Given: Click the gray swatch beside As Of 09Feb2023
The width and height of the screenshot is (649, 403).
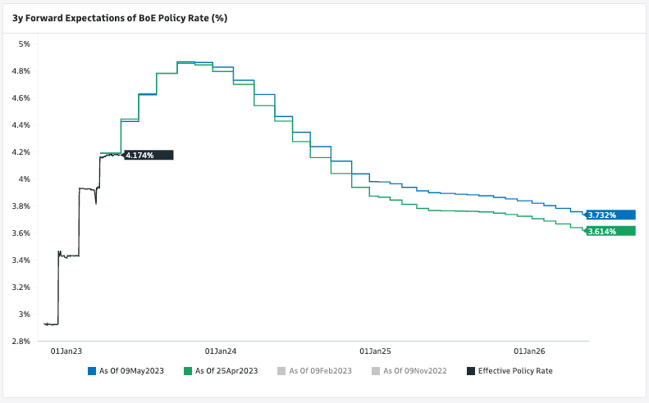Looking at the screenshot, I should (282, 371).
